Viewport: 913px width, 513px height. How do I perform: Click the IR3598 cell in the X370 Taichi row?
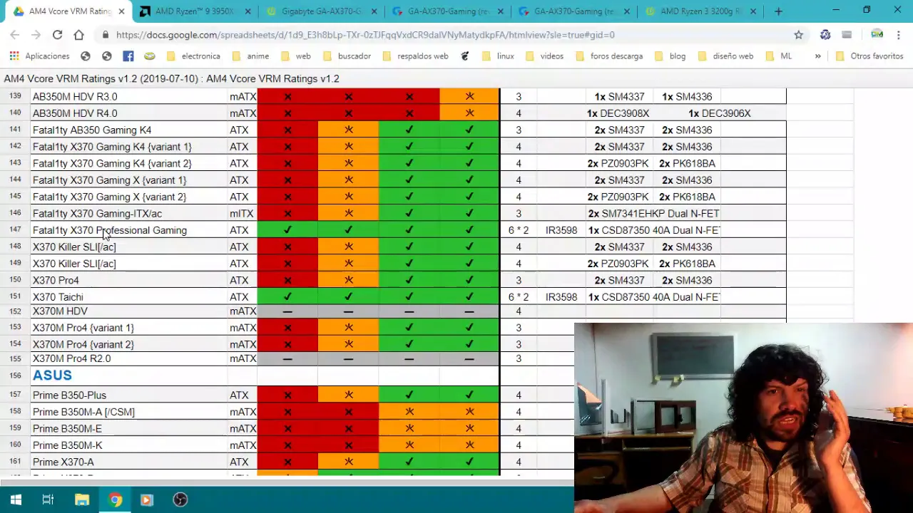point(561,297)
